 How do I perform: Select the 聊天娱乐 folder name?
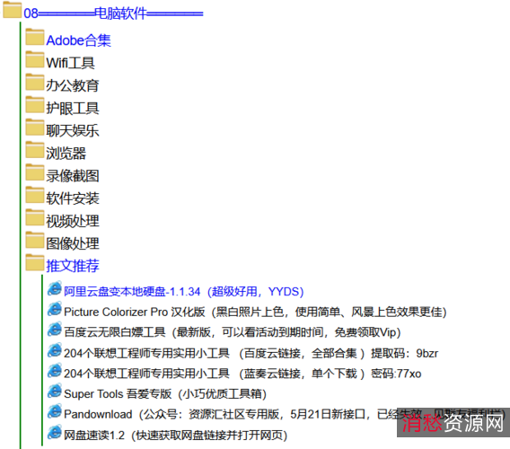[73, 130]
